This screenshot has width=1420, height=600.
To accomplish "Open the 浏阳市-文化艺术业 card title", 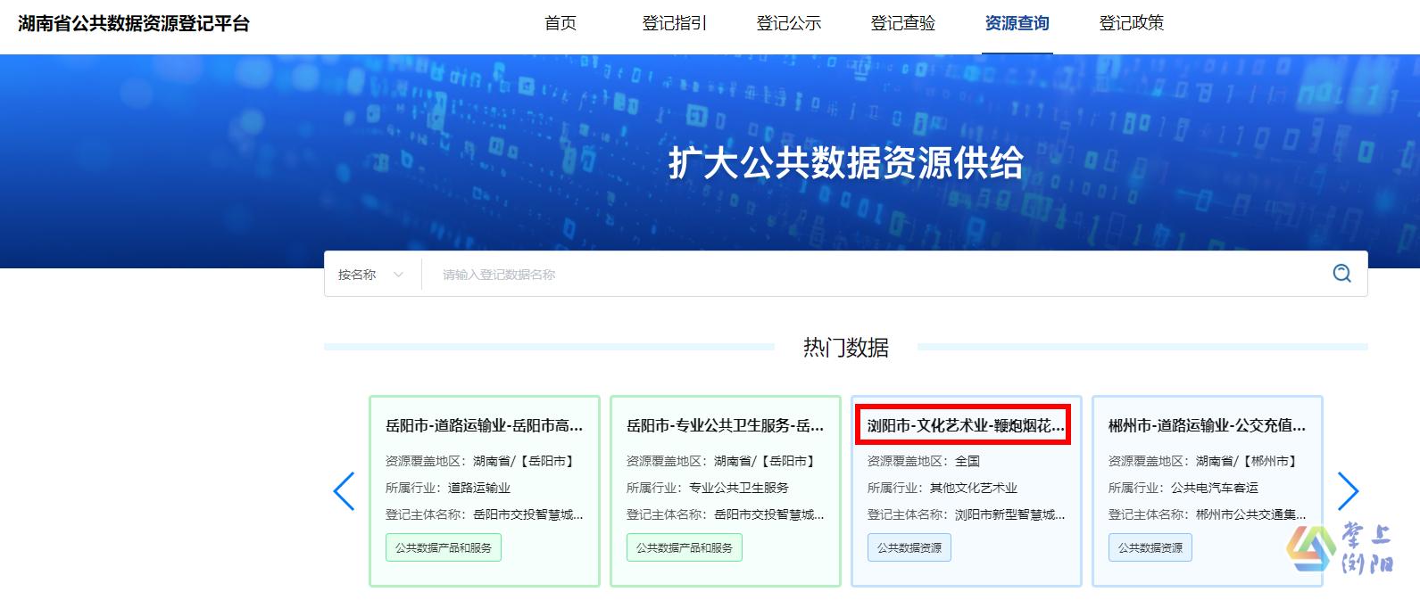I will click(x=965, y=426).
